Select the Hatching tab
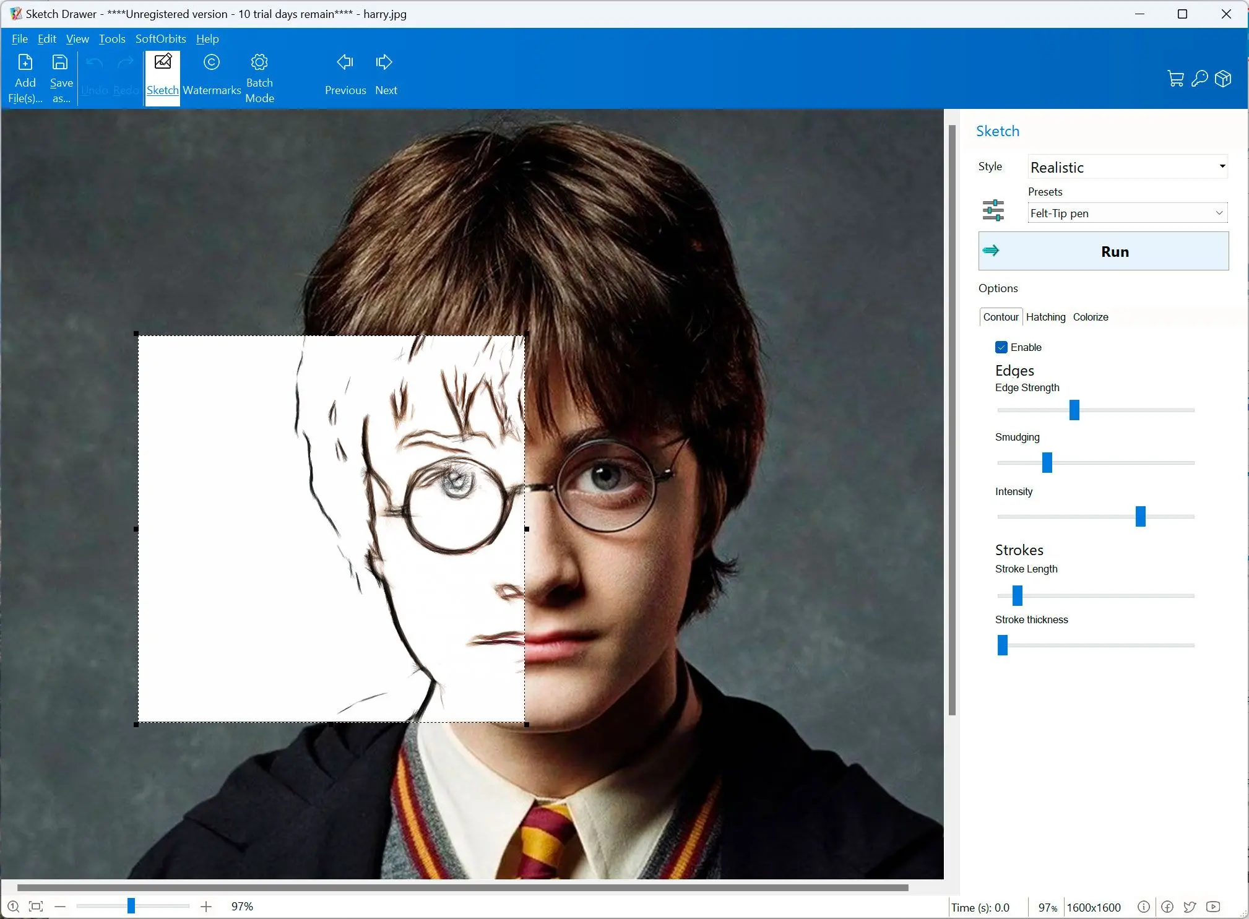 coord(1045,317)
